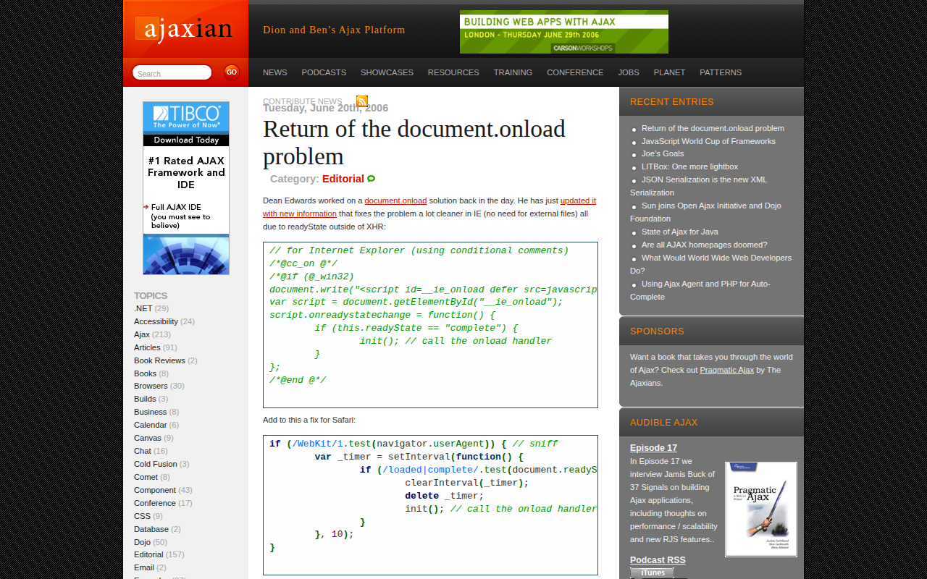Open the NEWS menu item
Image resolution: width=927 pixels, height=579 pixels.
click(x=275, y=72)
